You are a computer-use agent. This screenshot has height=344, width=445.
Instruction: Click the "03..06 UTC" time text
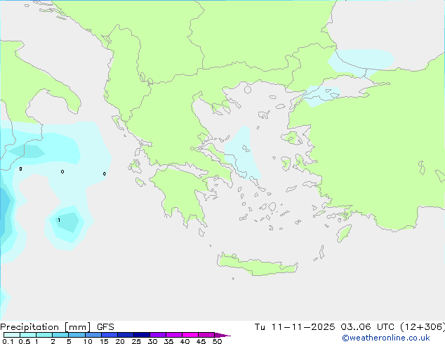[368, 327]
